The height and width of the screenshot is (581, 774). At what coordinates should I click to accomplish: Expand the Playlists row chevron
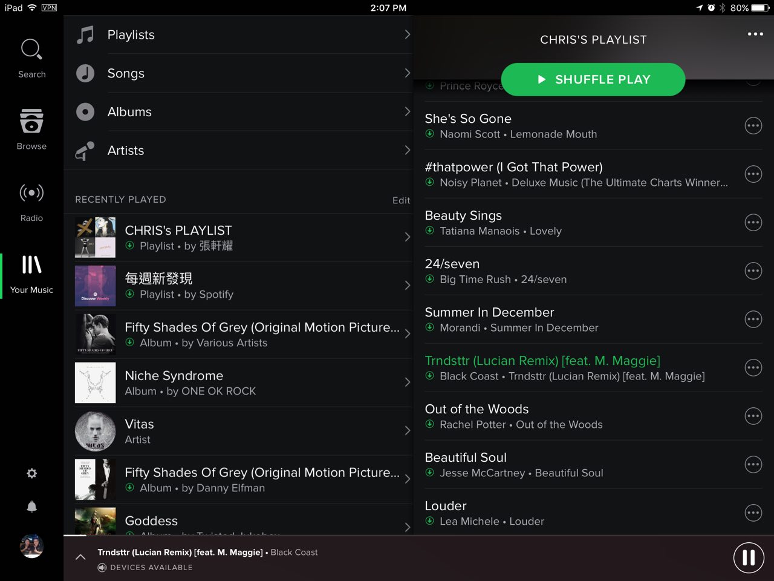pyautogui.click(x=407, y=34)
